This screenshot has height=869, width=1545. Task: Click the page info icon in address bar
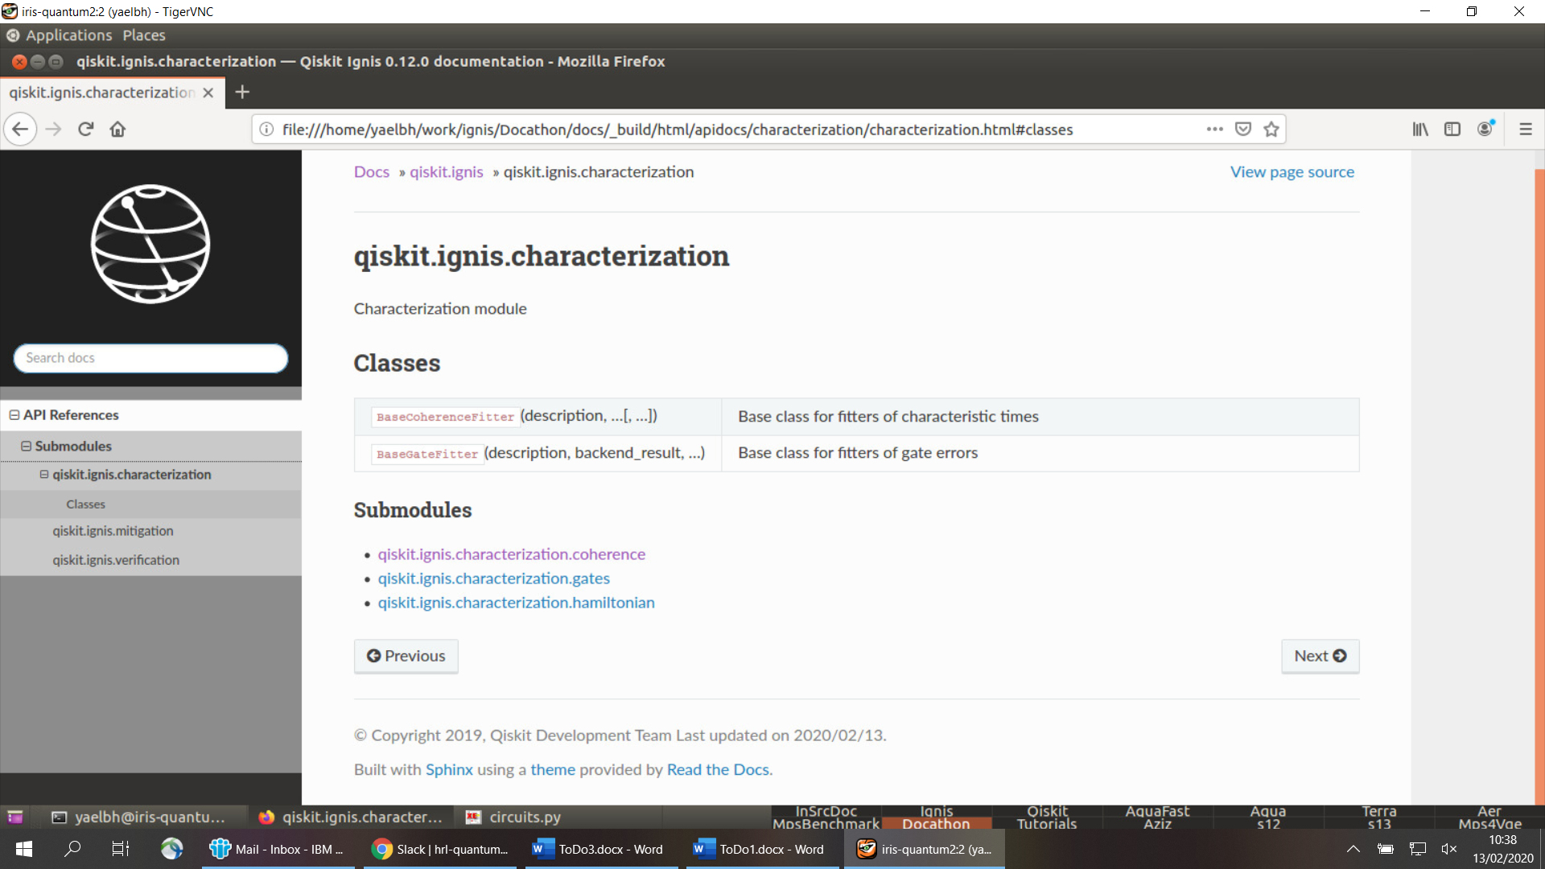click(x=266, y=129)
